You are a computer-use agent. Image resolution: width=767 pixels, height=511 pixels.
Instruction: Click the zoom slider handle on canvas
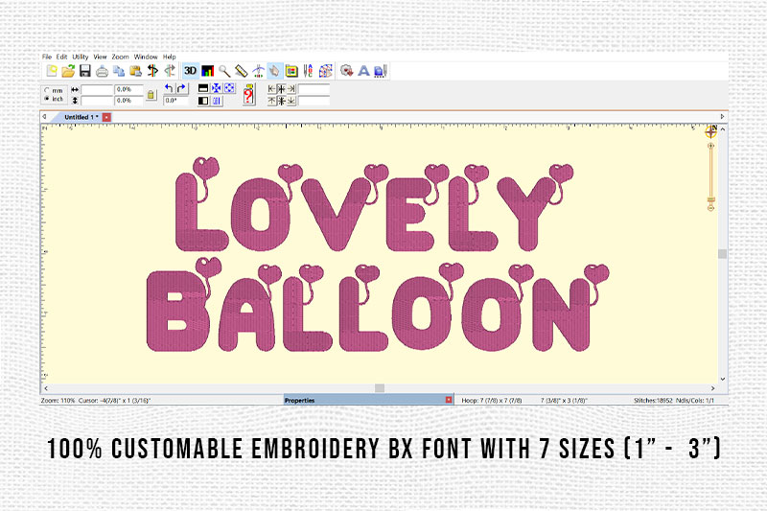pos(710,199)
